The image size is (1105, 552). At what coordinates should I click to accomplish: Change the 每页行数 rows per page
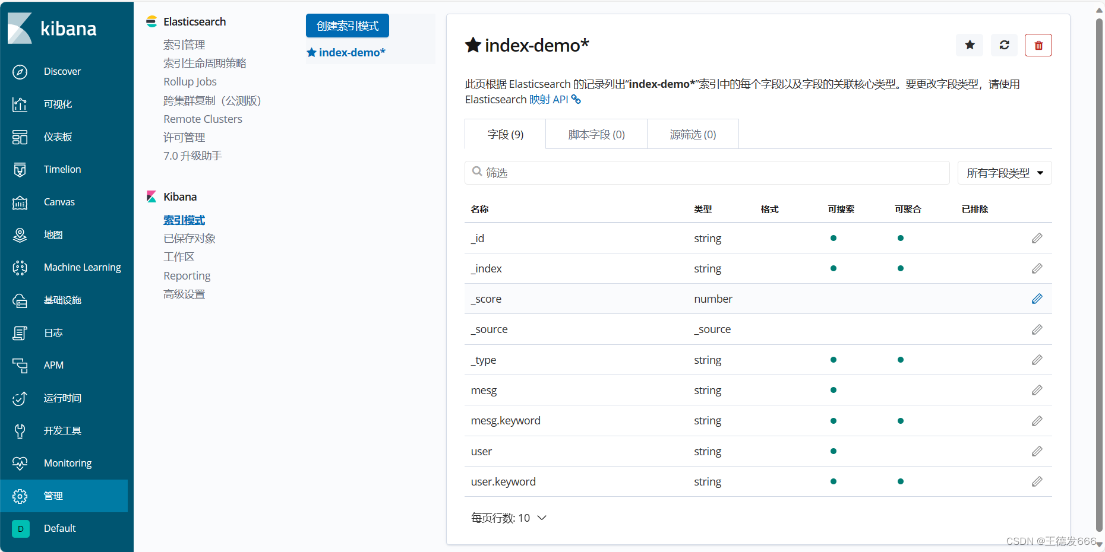click(x=509, y=518)
